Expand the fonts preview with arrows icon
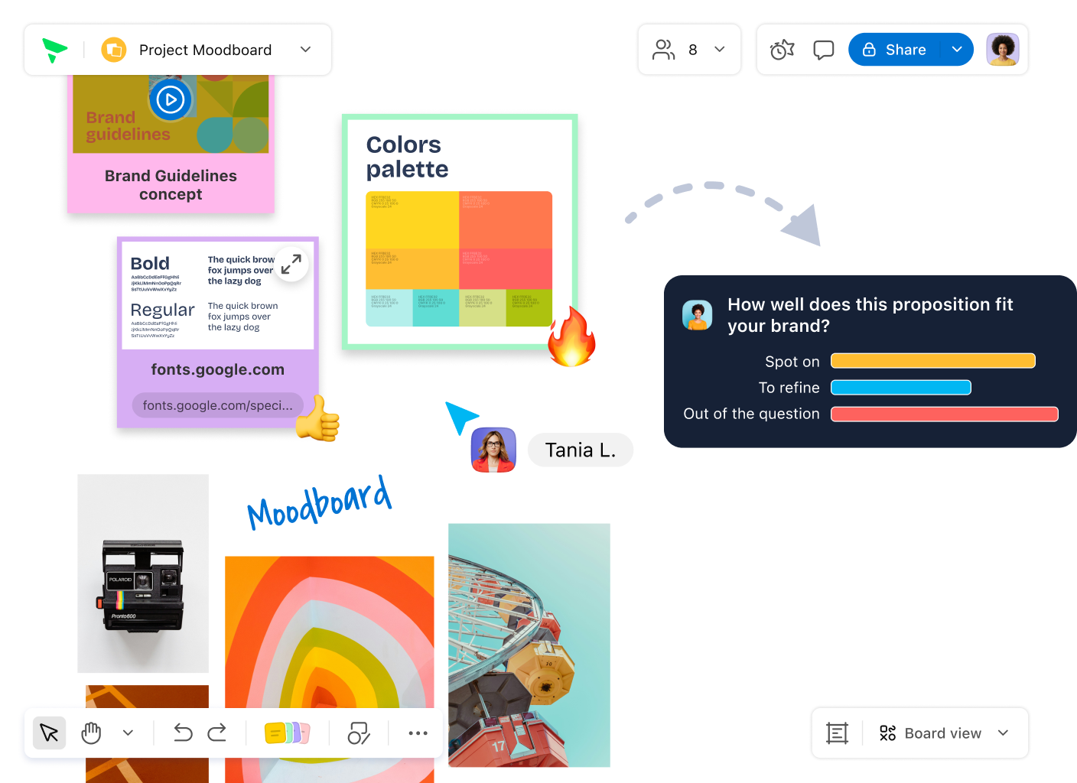This screenshot has width=1077, height=783. pos(291,264)
